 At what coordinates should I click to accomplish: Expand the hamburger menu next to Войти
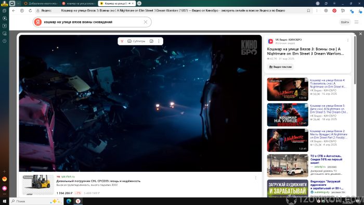tap(356, 22)
